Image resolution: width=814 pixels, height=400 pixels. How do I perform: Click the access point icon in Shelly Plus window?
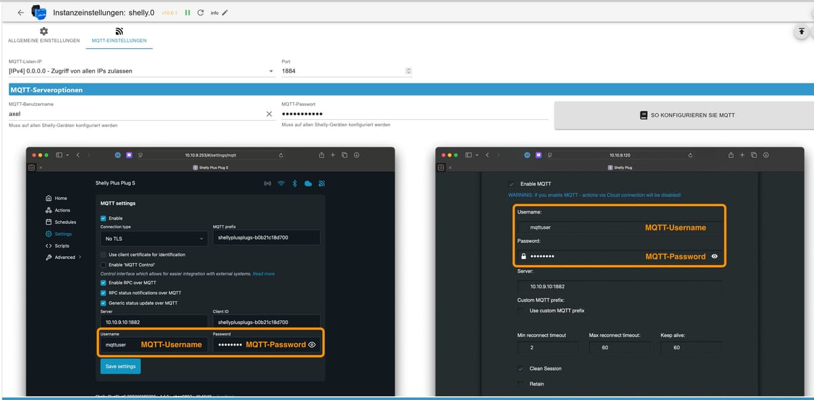coord(267,183)
